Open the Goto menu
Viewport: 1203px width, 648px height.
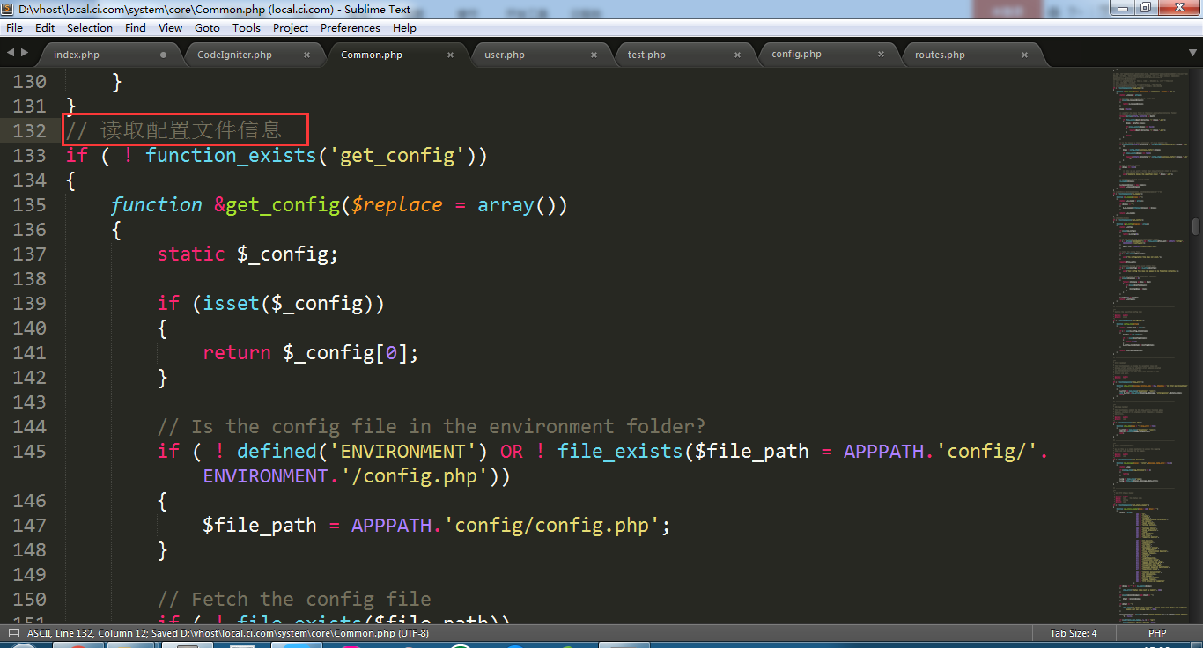(x=207, y=28)
